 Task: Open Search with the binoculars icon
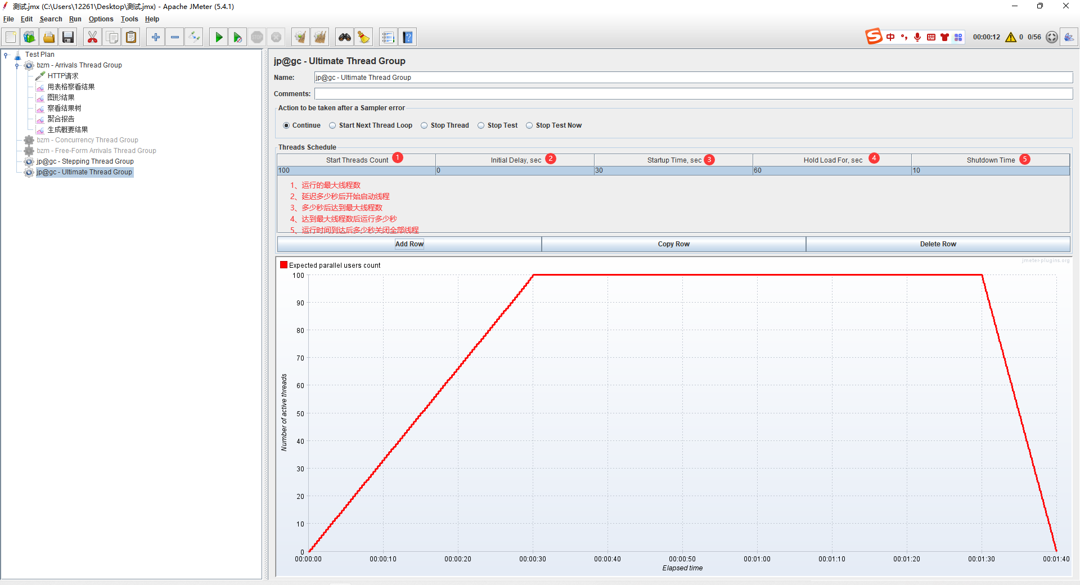(345, 37)
